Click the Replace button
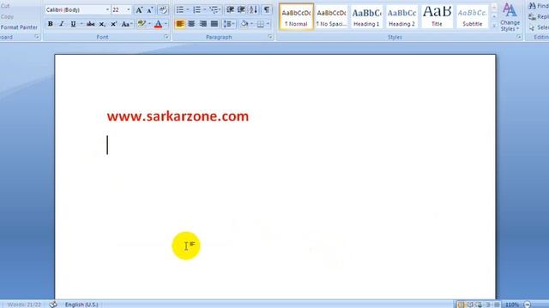Image resolution: width=549 pixels, height=308 pixels. coord(539,16)
